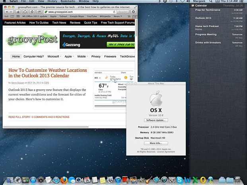Open the Apple dropdown in the site nav

(69, 57)
